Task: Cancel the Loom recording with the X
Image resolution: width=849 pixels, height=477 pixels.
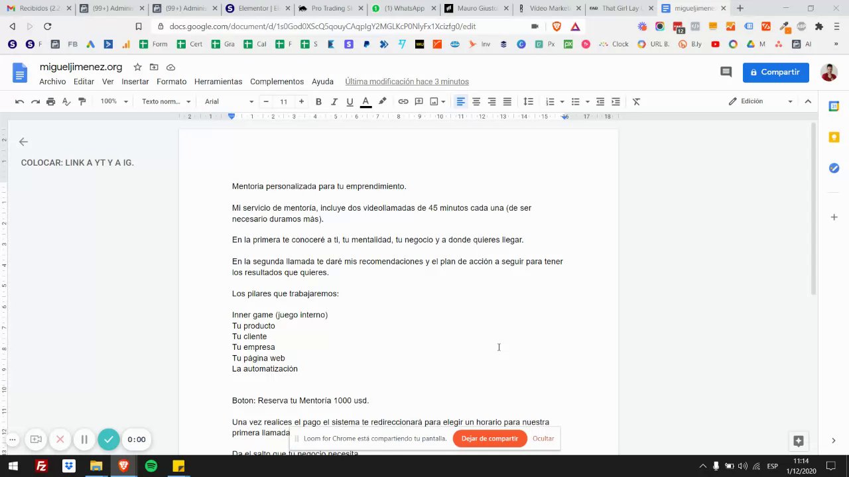Action: (x=60, y=439)
